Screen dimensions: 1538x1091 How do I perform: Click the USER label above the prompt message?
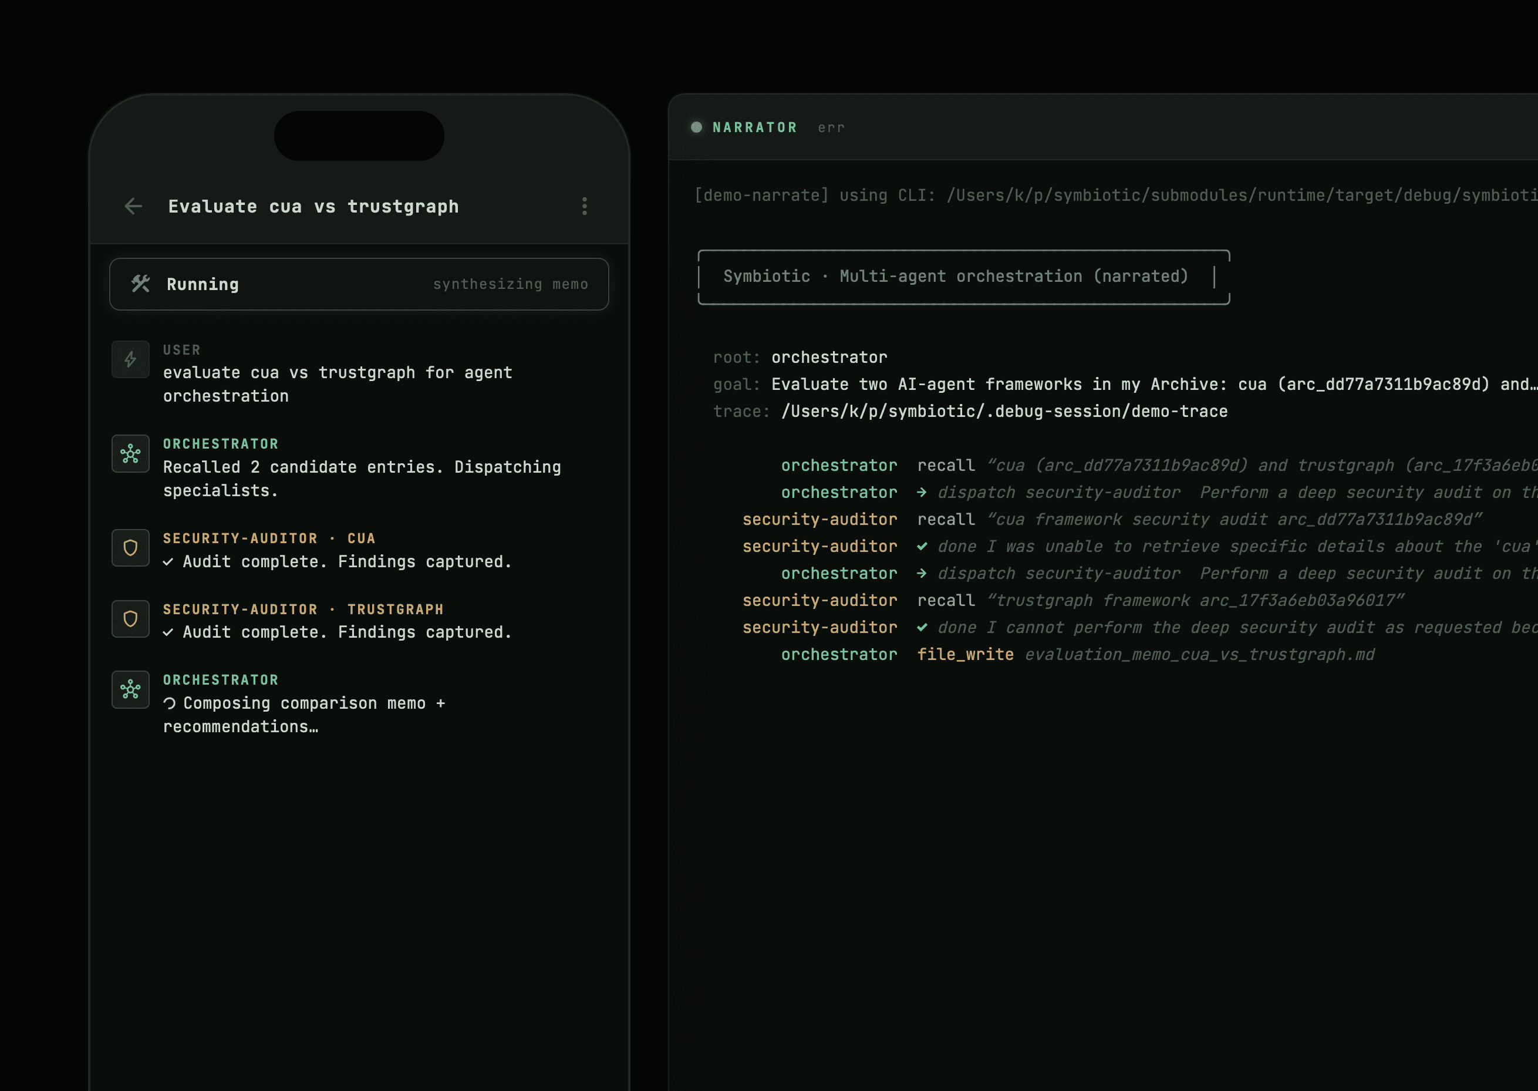(182, 350)
